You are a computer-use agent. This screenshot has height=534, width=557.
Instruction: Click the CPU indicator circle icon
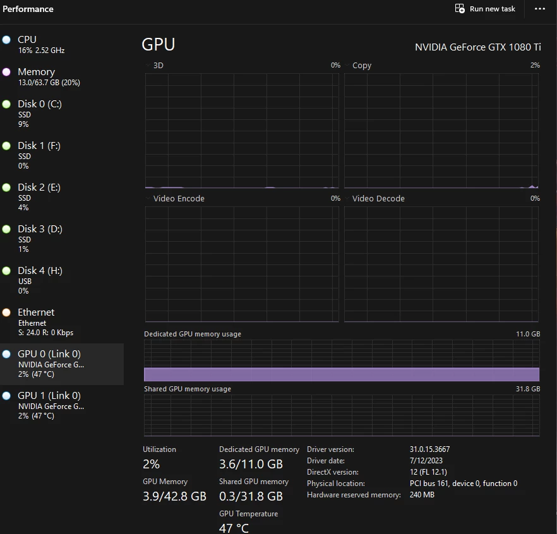[6, 40]
